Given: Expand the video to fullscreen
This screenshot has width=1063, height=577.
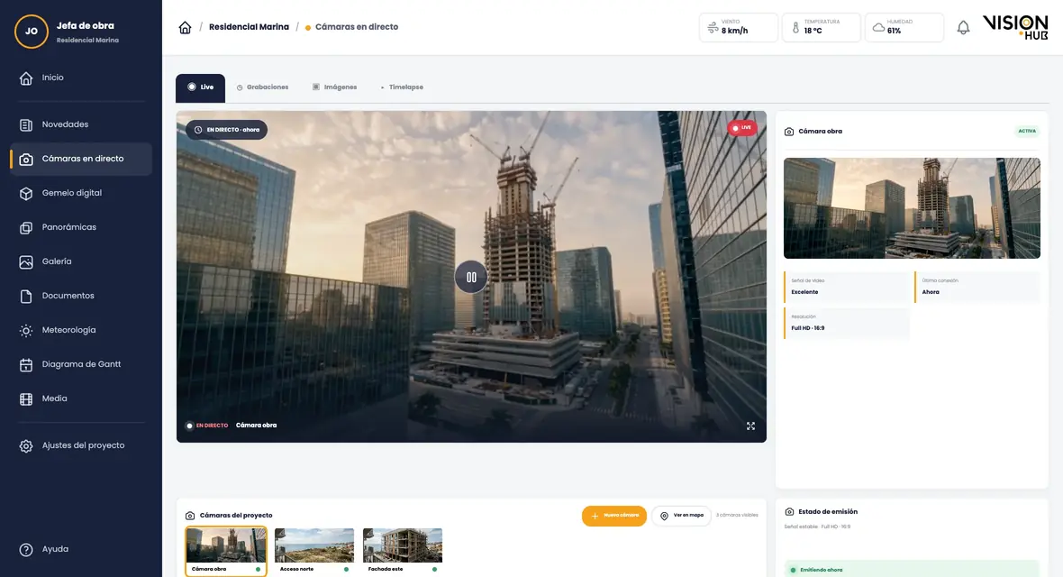Looking at the screenshot, I should coord(750,426).
